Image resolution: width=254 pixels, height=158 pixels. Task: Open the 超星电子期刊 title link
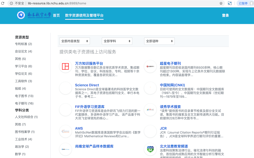[170, 64]
